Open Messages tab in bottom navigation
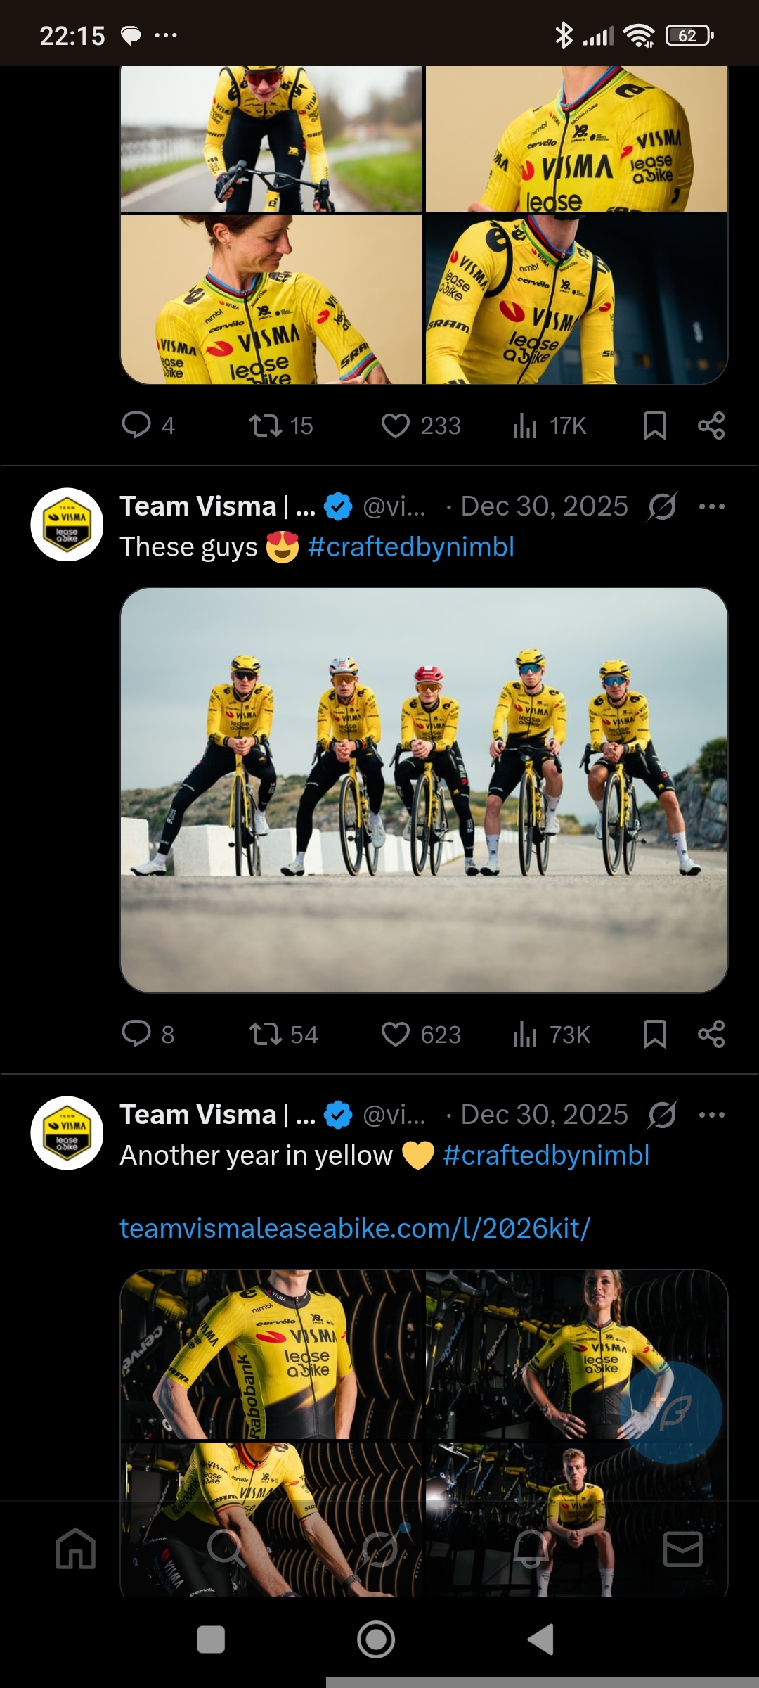 coord(682,1549)
